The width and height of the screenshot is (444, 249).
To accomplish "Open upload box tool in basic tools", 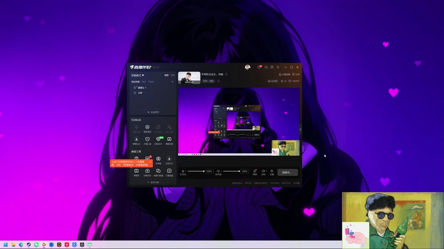I will (147, 172).
